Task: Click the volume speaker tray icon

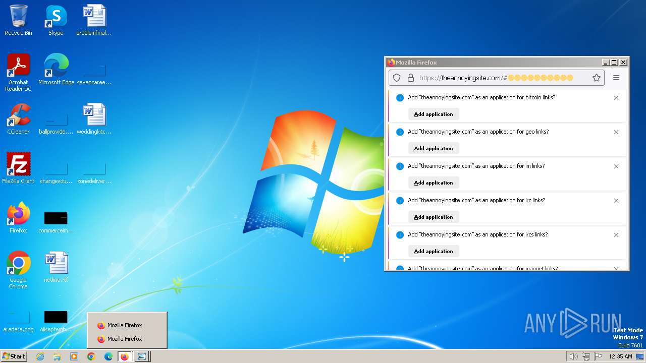Action: [573, 356]
